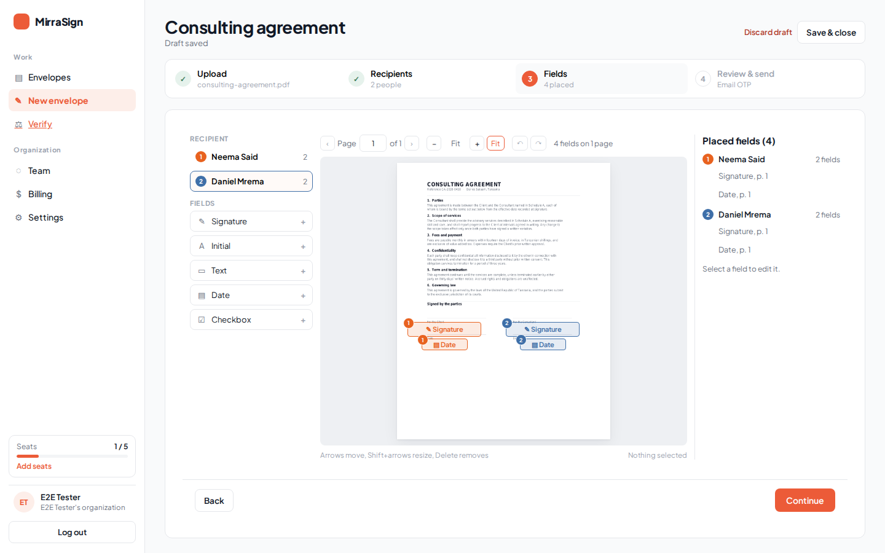Undo the last field change
885x553 pixels.
(520, 143)
